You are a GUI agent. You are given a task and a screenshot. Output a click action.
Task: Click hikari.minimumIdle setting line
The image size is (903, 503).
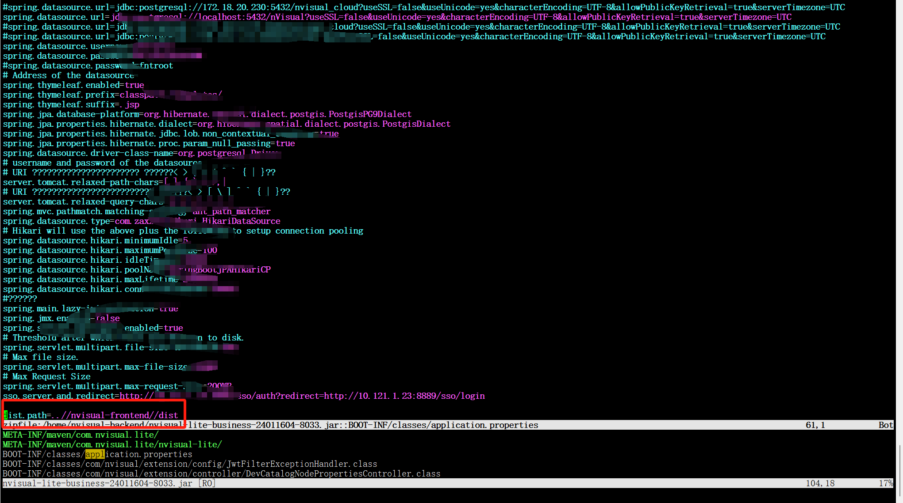[x=95, y=240]
